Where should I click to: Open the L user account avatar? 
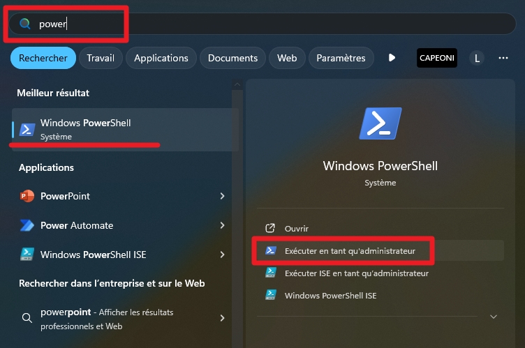pos(477,58)
